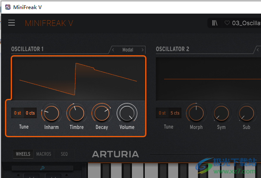
Task: Favorite the preset with heart icon
Action: click(227, 23)
